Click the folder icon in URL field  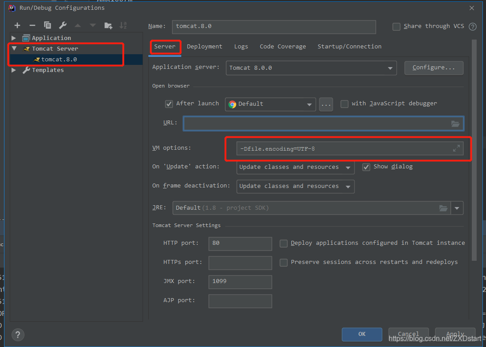click(x=455, y=124)
